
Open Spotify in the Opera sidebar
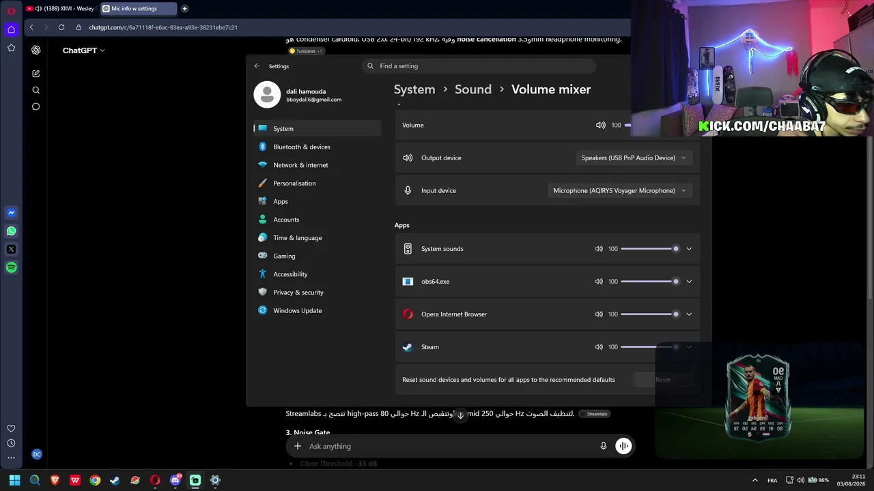point(11,267)
